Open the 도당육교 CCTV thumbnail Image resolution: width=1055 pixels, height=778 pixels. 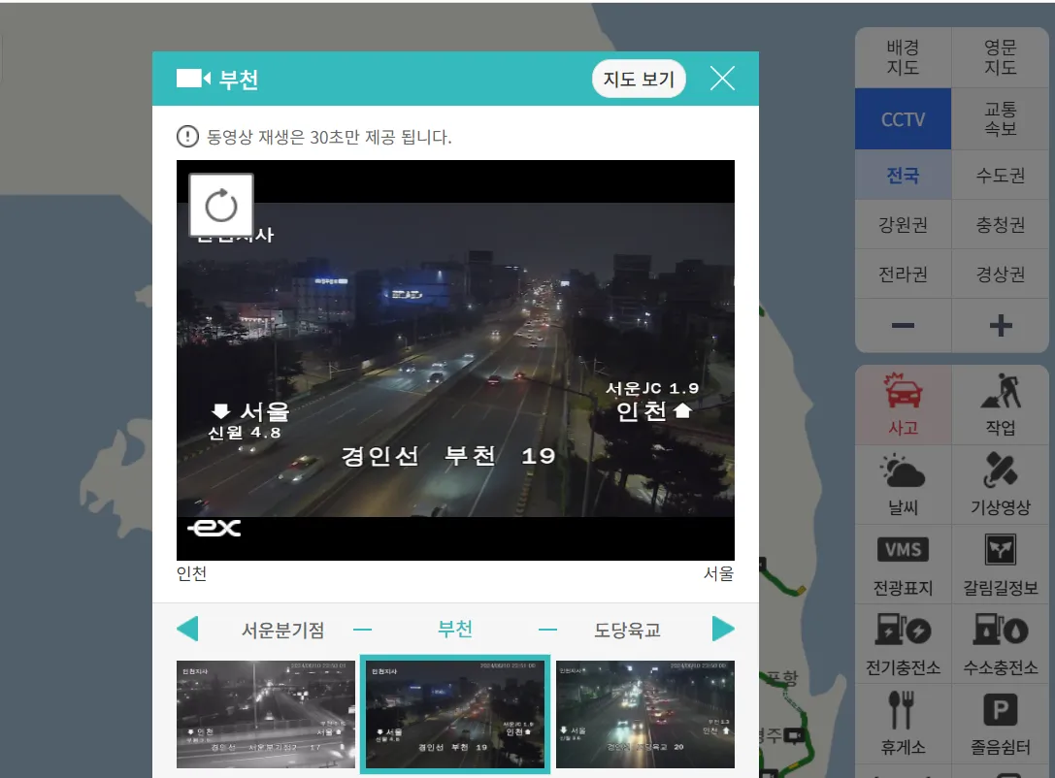645,714
